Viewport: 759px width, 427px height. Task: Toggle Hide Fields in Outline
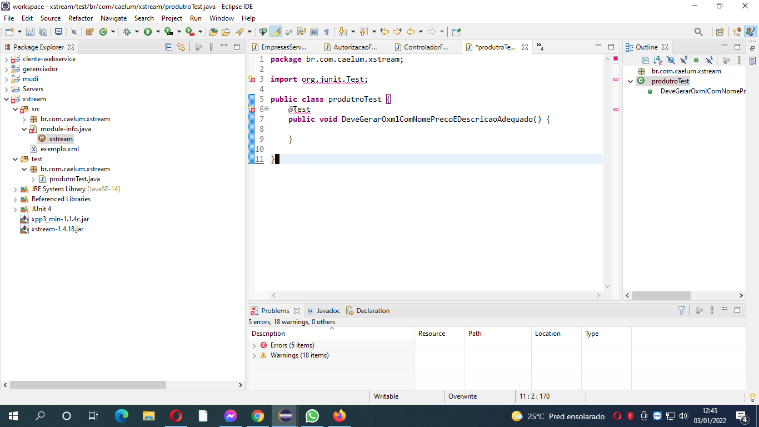pos(671,60)
